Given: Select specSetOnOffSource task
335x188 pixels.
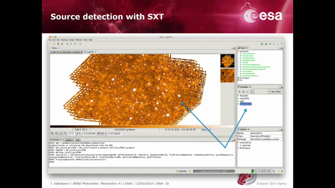Looking at the screenshot, I should pyautogui.click(x=250, y=76).
